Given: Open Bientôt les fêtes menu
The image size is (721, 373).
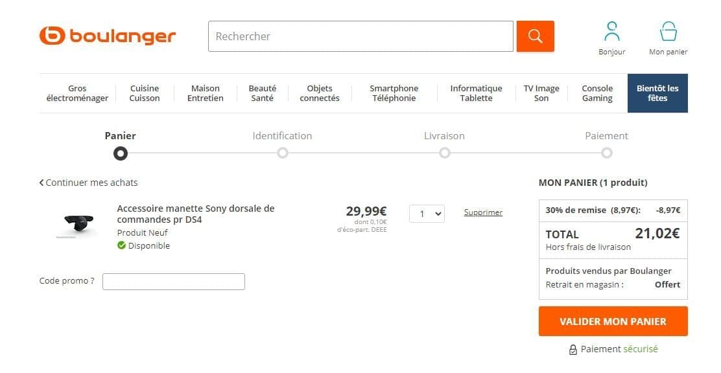Looking at the screenshot, I should coord(657,93).
